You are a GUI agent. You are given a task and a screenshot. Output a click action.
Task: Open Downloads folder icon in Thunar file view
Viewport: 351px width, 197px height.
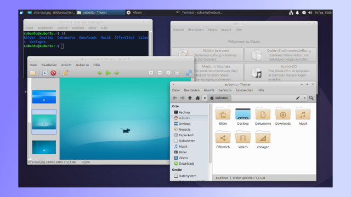tap(283, 114)
